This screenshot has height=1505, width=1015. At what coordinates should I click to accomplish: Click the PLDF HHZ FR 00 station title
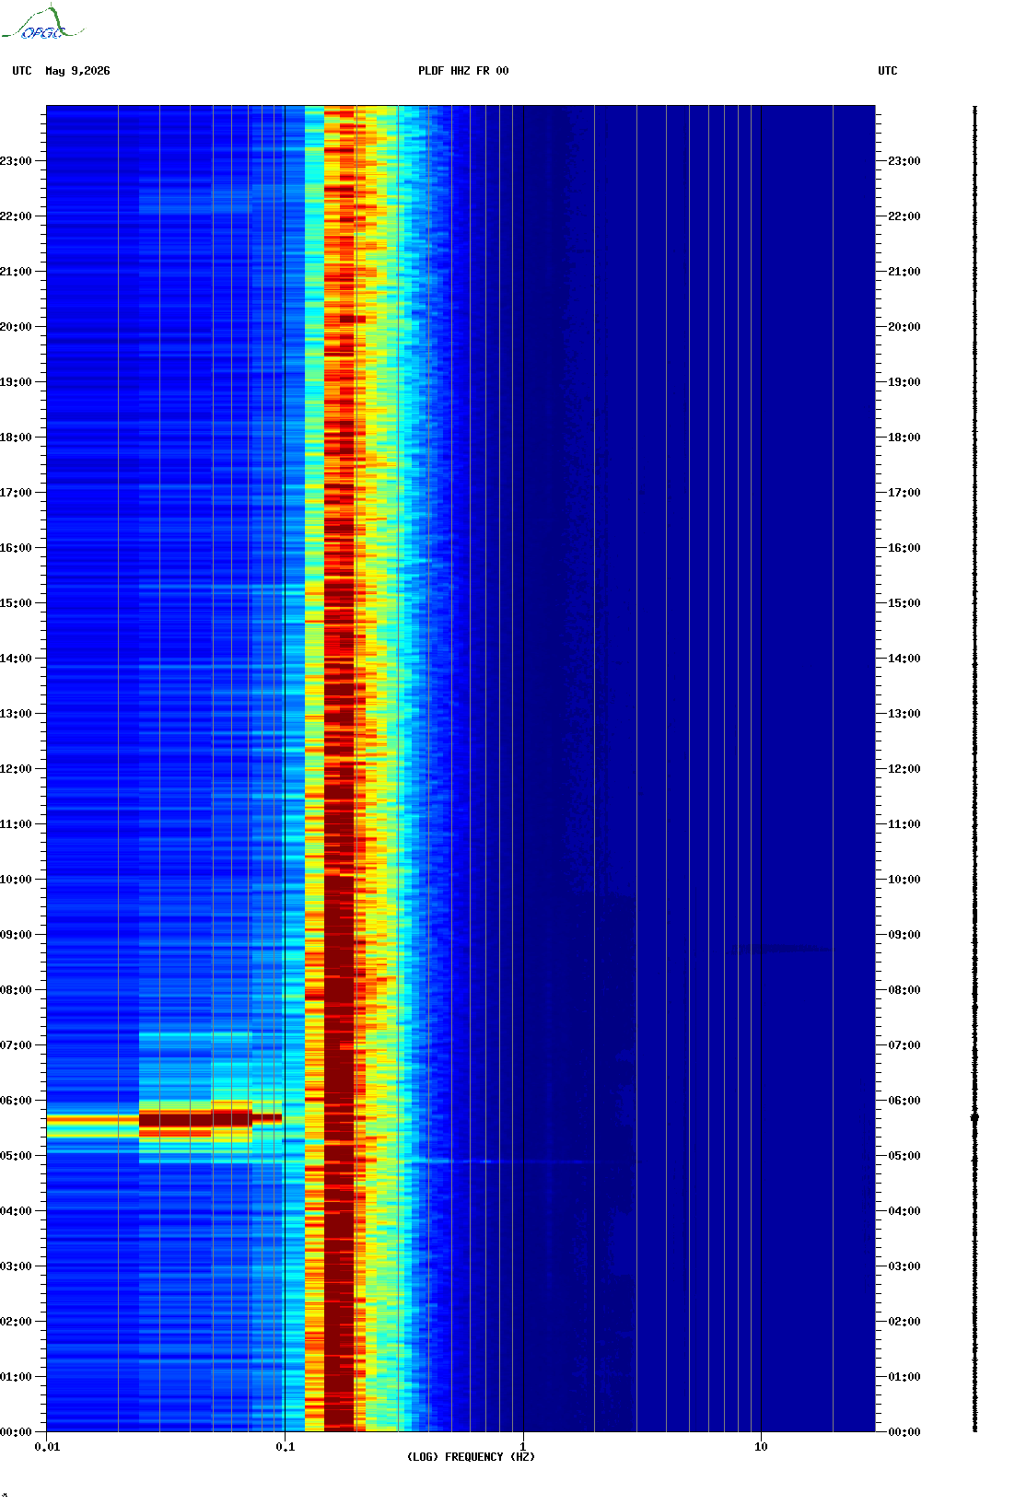[463, 71]
